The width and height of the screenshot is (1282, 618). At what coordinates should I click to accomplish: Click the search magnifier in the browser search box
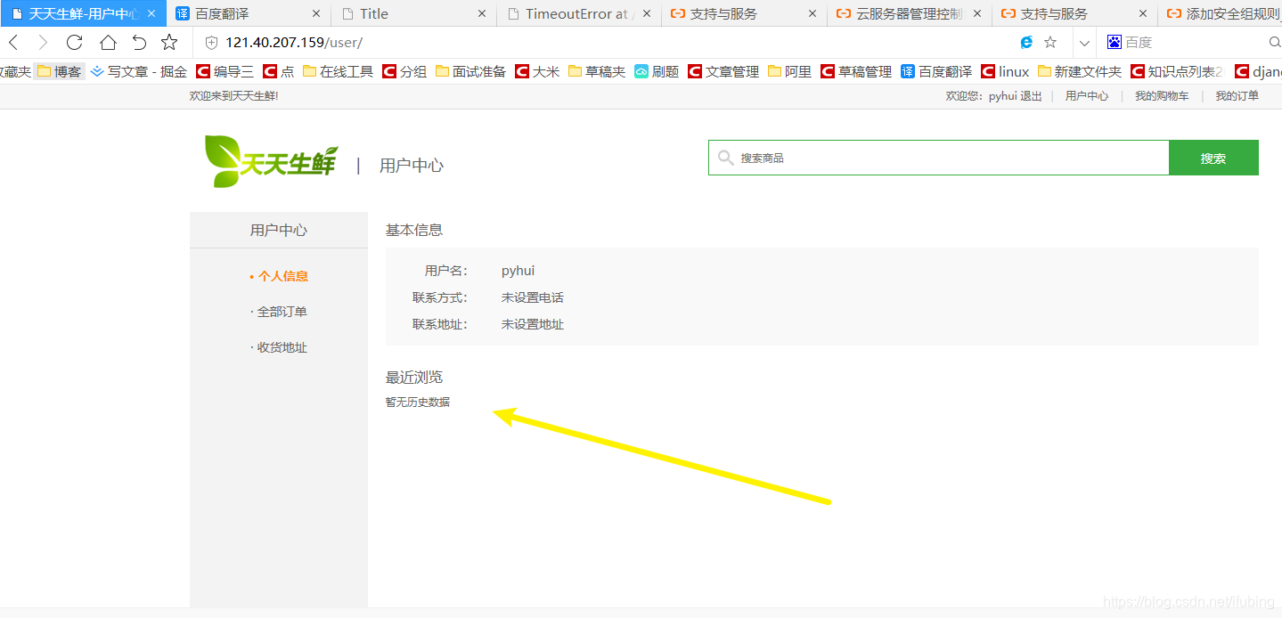1274,43
